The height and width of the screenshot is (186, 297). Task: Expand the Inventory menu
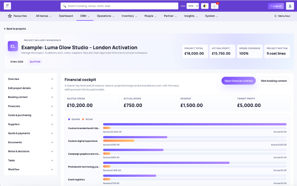click(129, 16)
